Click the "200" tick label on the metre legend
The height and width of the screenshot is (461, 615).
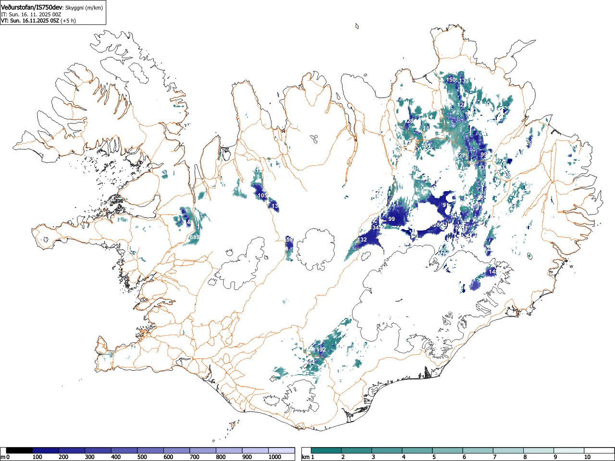tap(63, 457)
